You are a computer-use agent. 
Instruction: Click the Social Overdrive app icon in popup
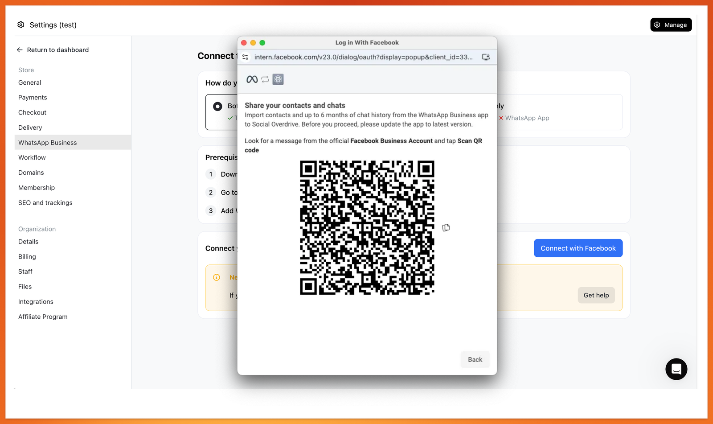click(x=278, y=79)
